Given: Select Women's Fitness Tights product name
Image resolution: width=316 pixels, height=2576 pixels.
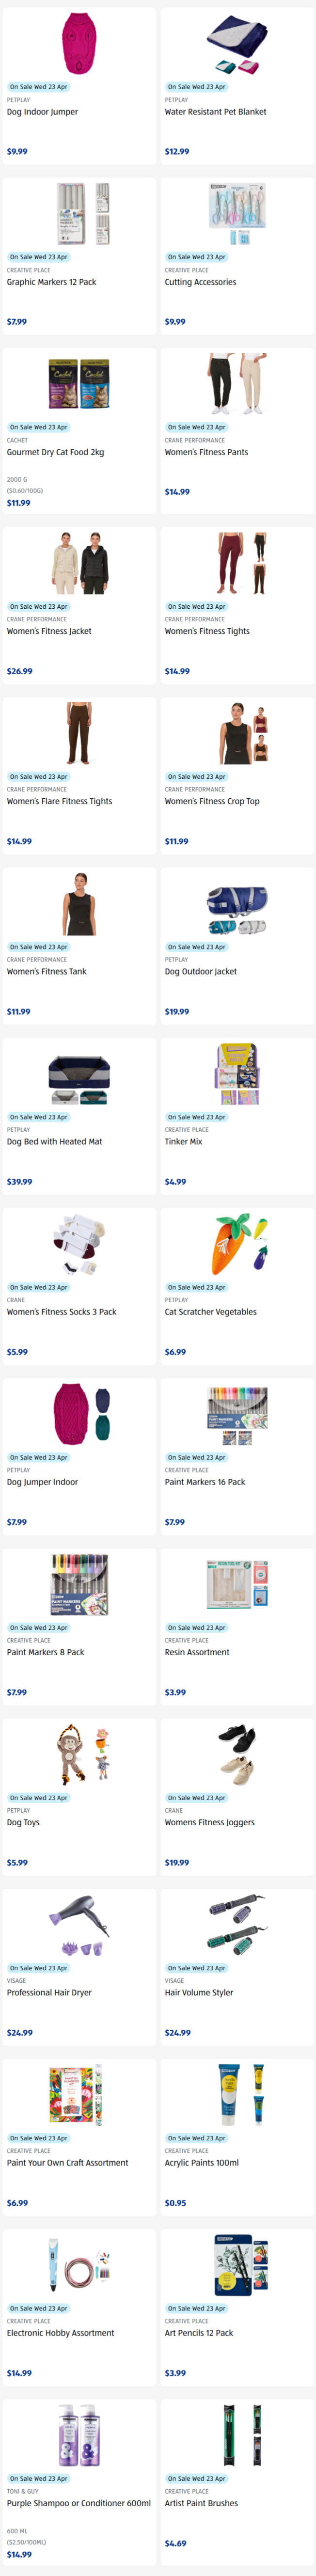Looking at the screenshot, I should [207, 631].
